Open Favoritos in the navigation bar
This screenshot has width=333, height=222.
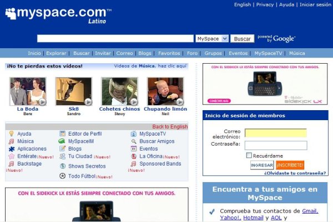click(x=169, y=53)
